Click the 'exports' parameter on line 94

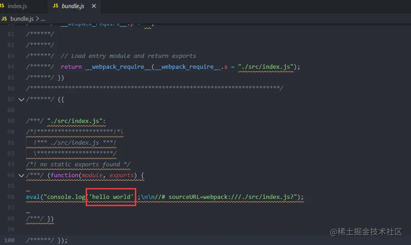coord(122,175)
